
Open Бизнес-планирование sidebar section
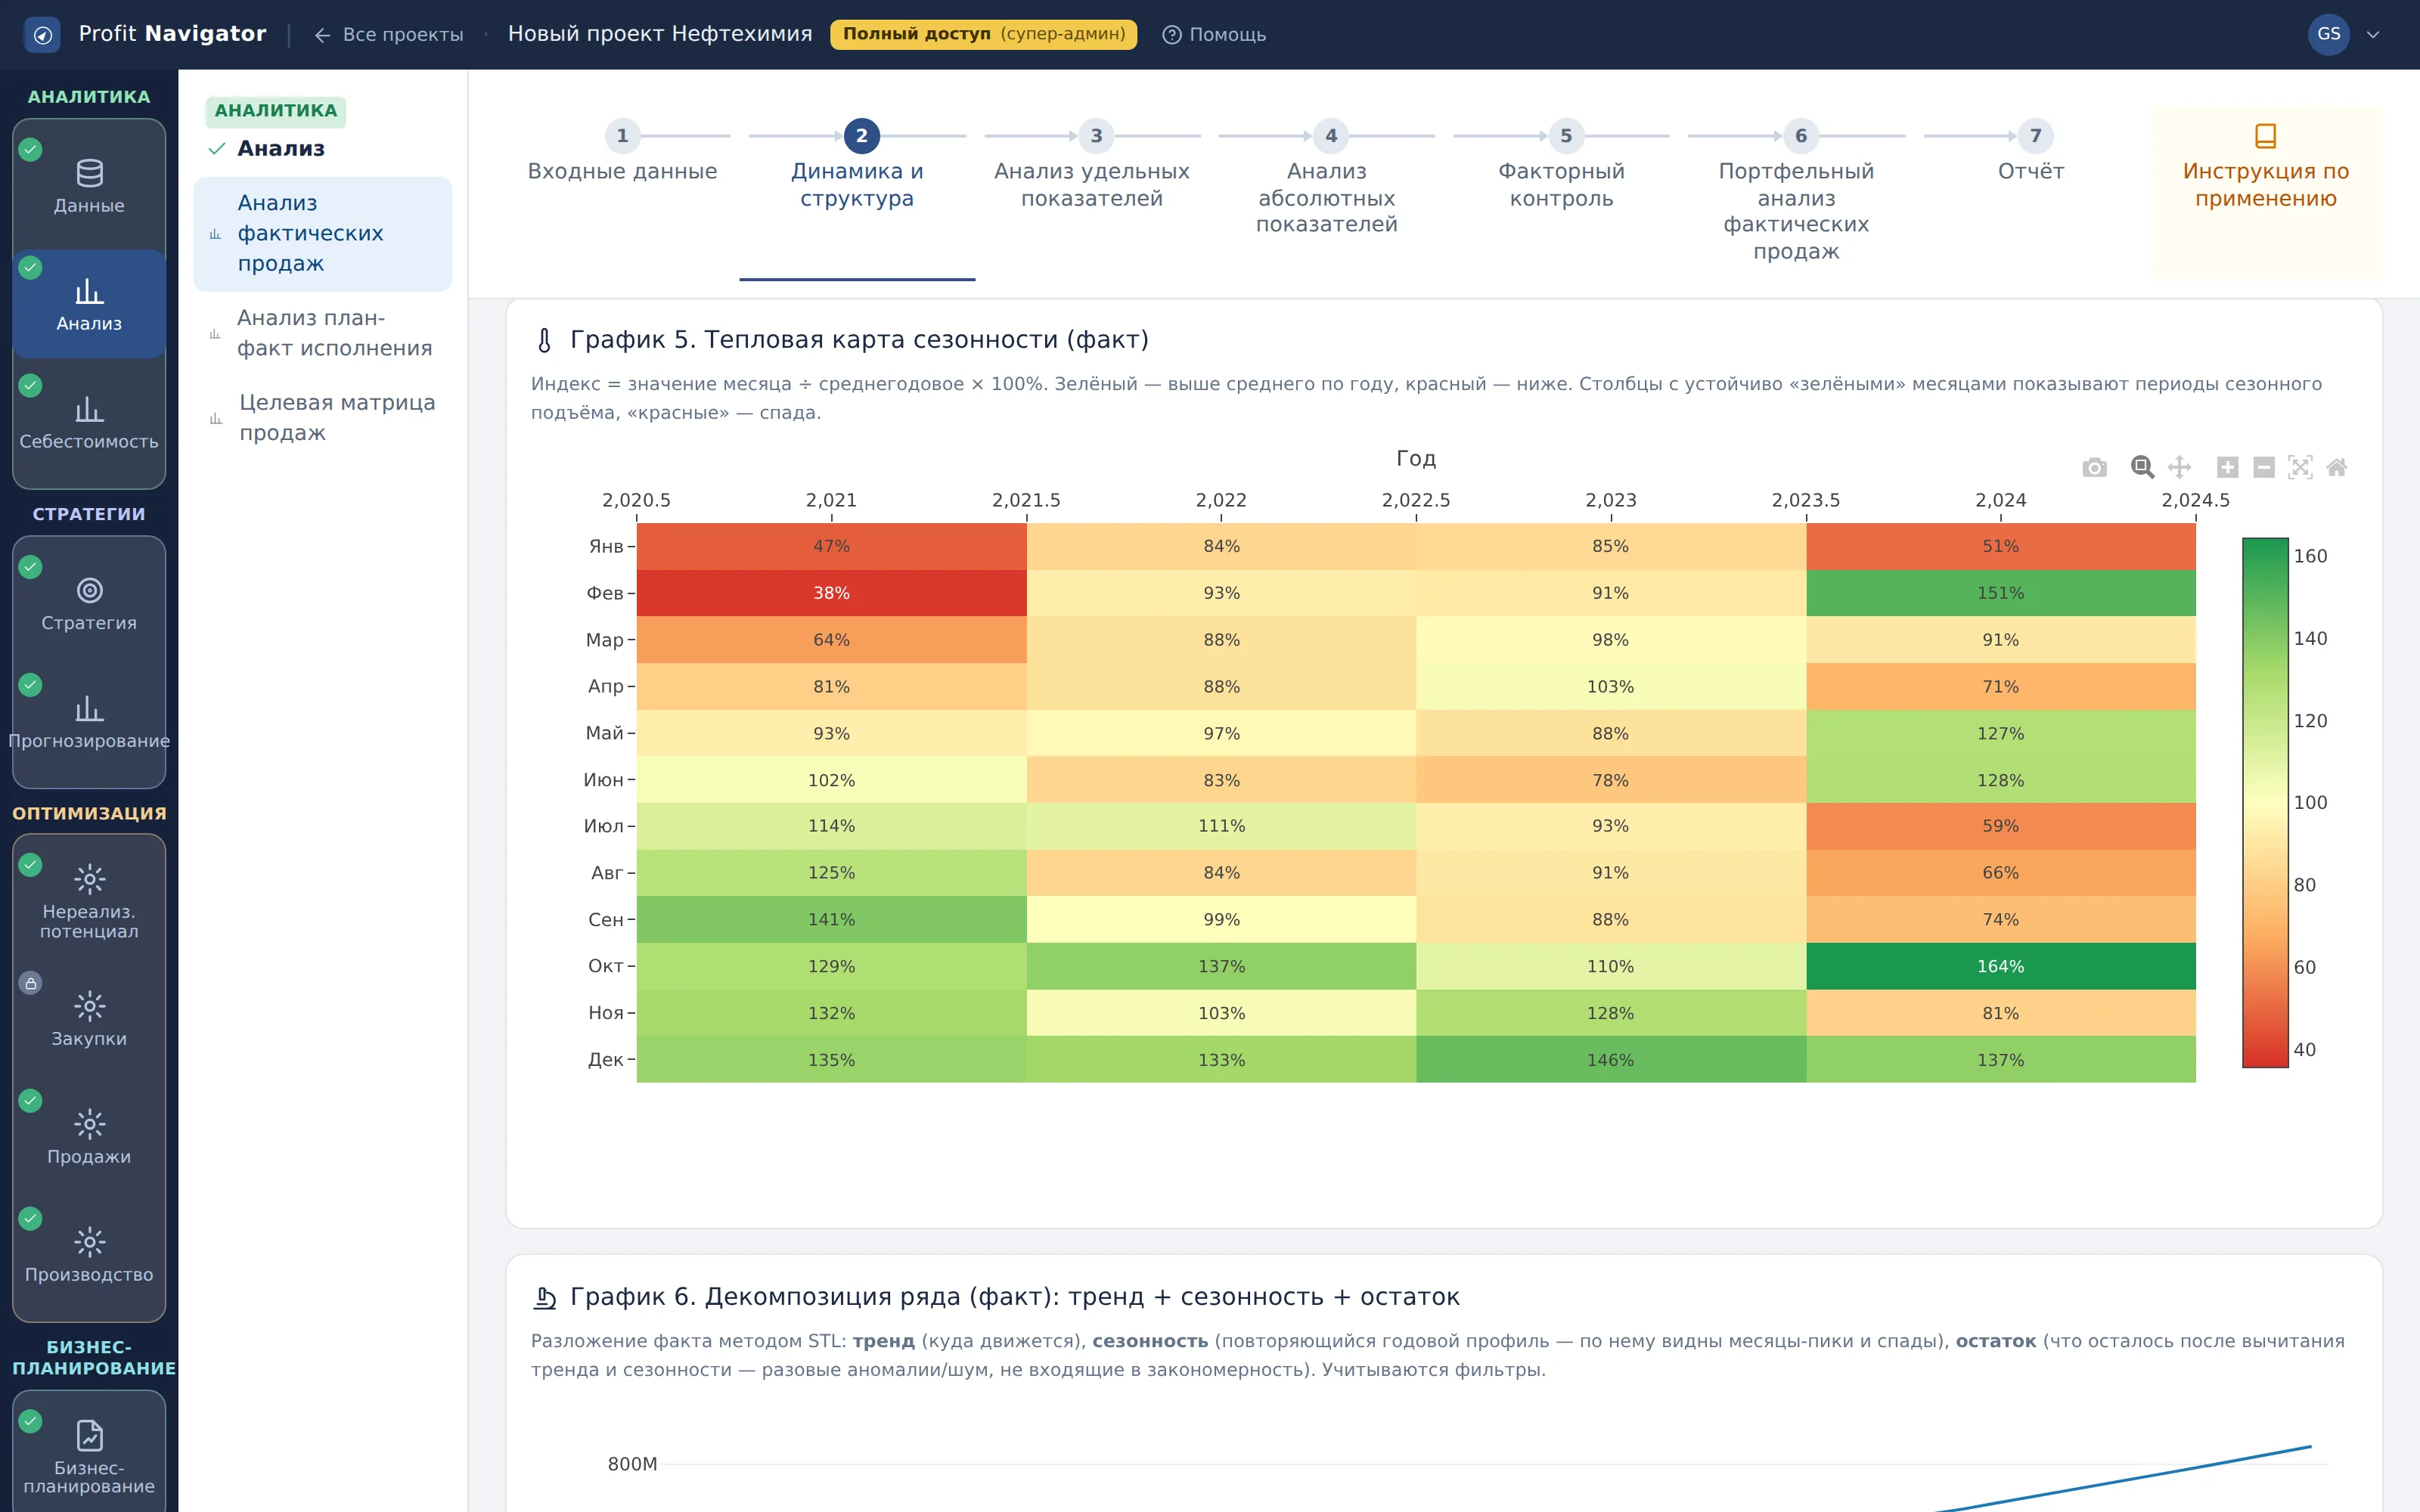coord(89,1456)
